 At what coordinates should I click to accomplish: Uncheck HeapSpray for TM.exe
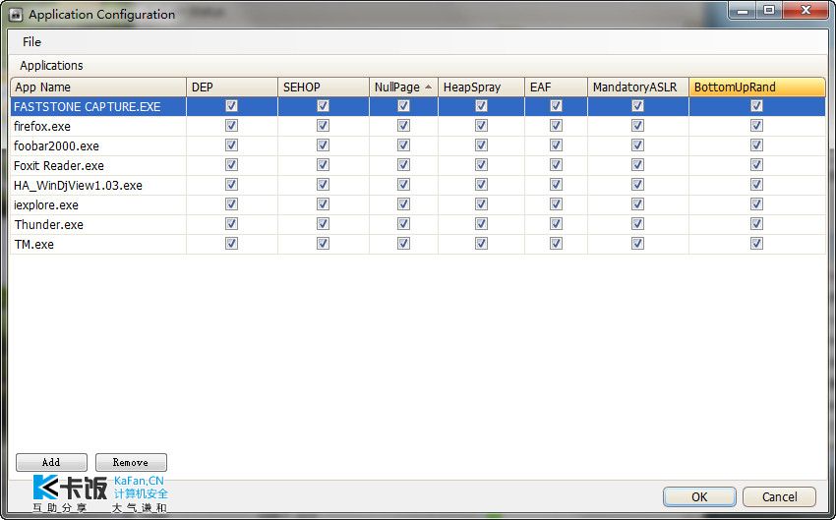point(482,244)
